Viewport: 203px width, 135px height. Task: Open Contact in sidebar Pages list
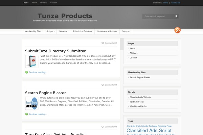click(x=133, y=58)
